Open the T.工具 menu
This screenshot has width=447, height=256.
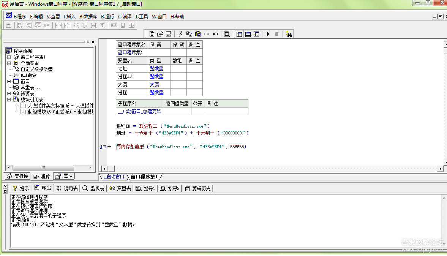point(141,17)
